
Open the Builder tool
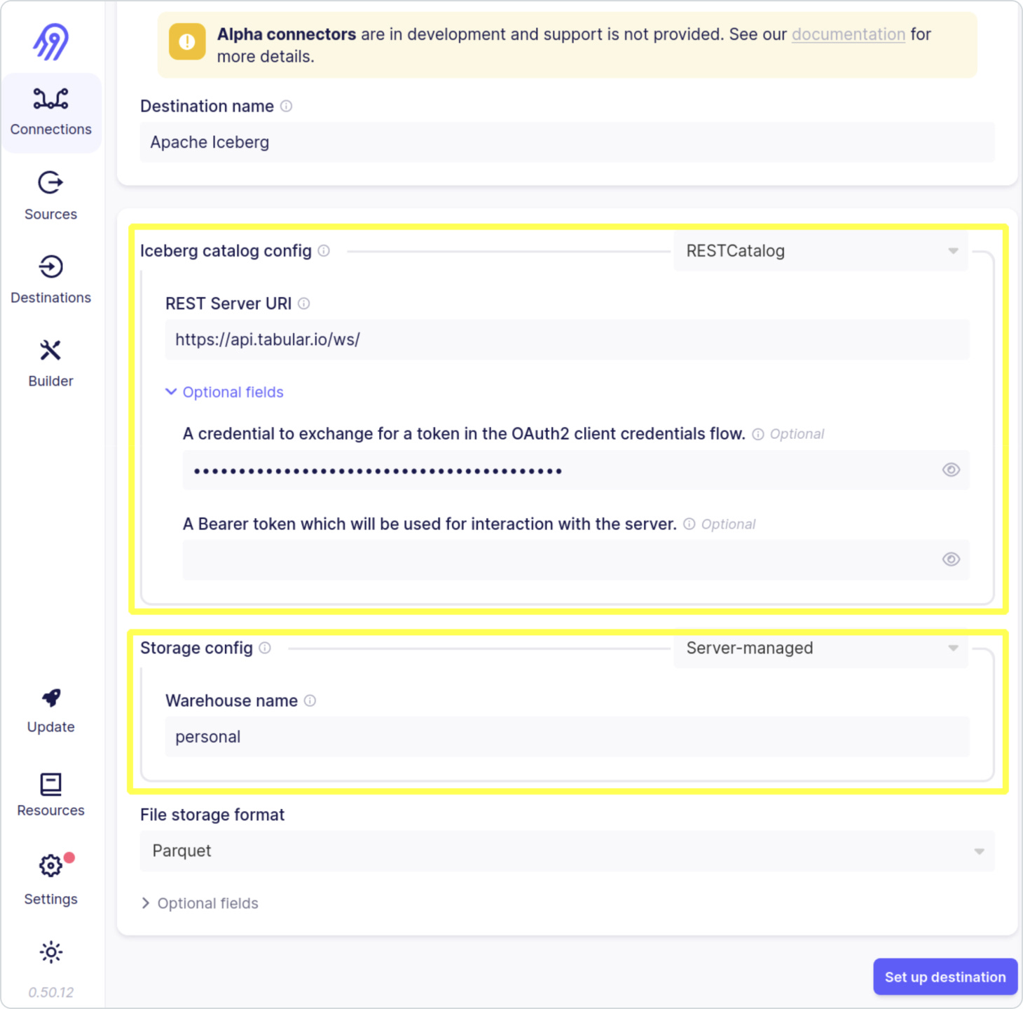coord(51,363)
